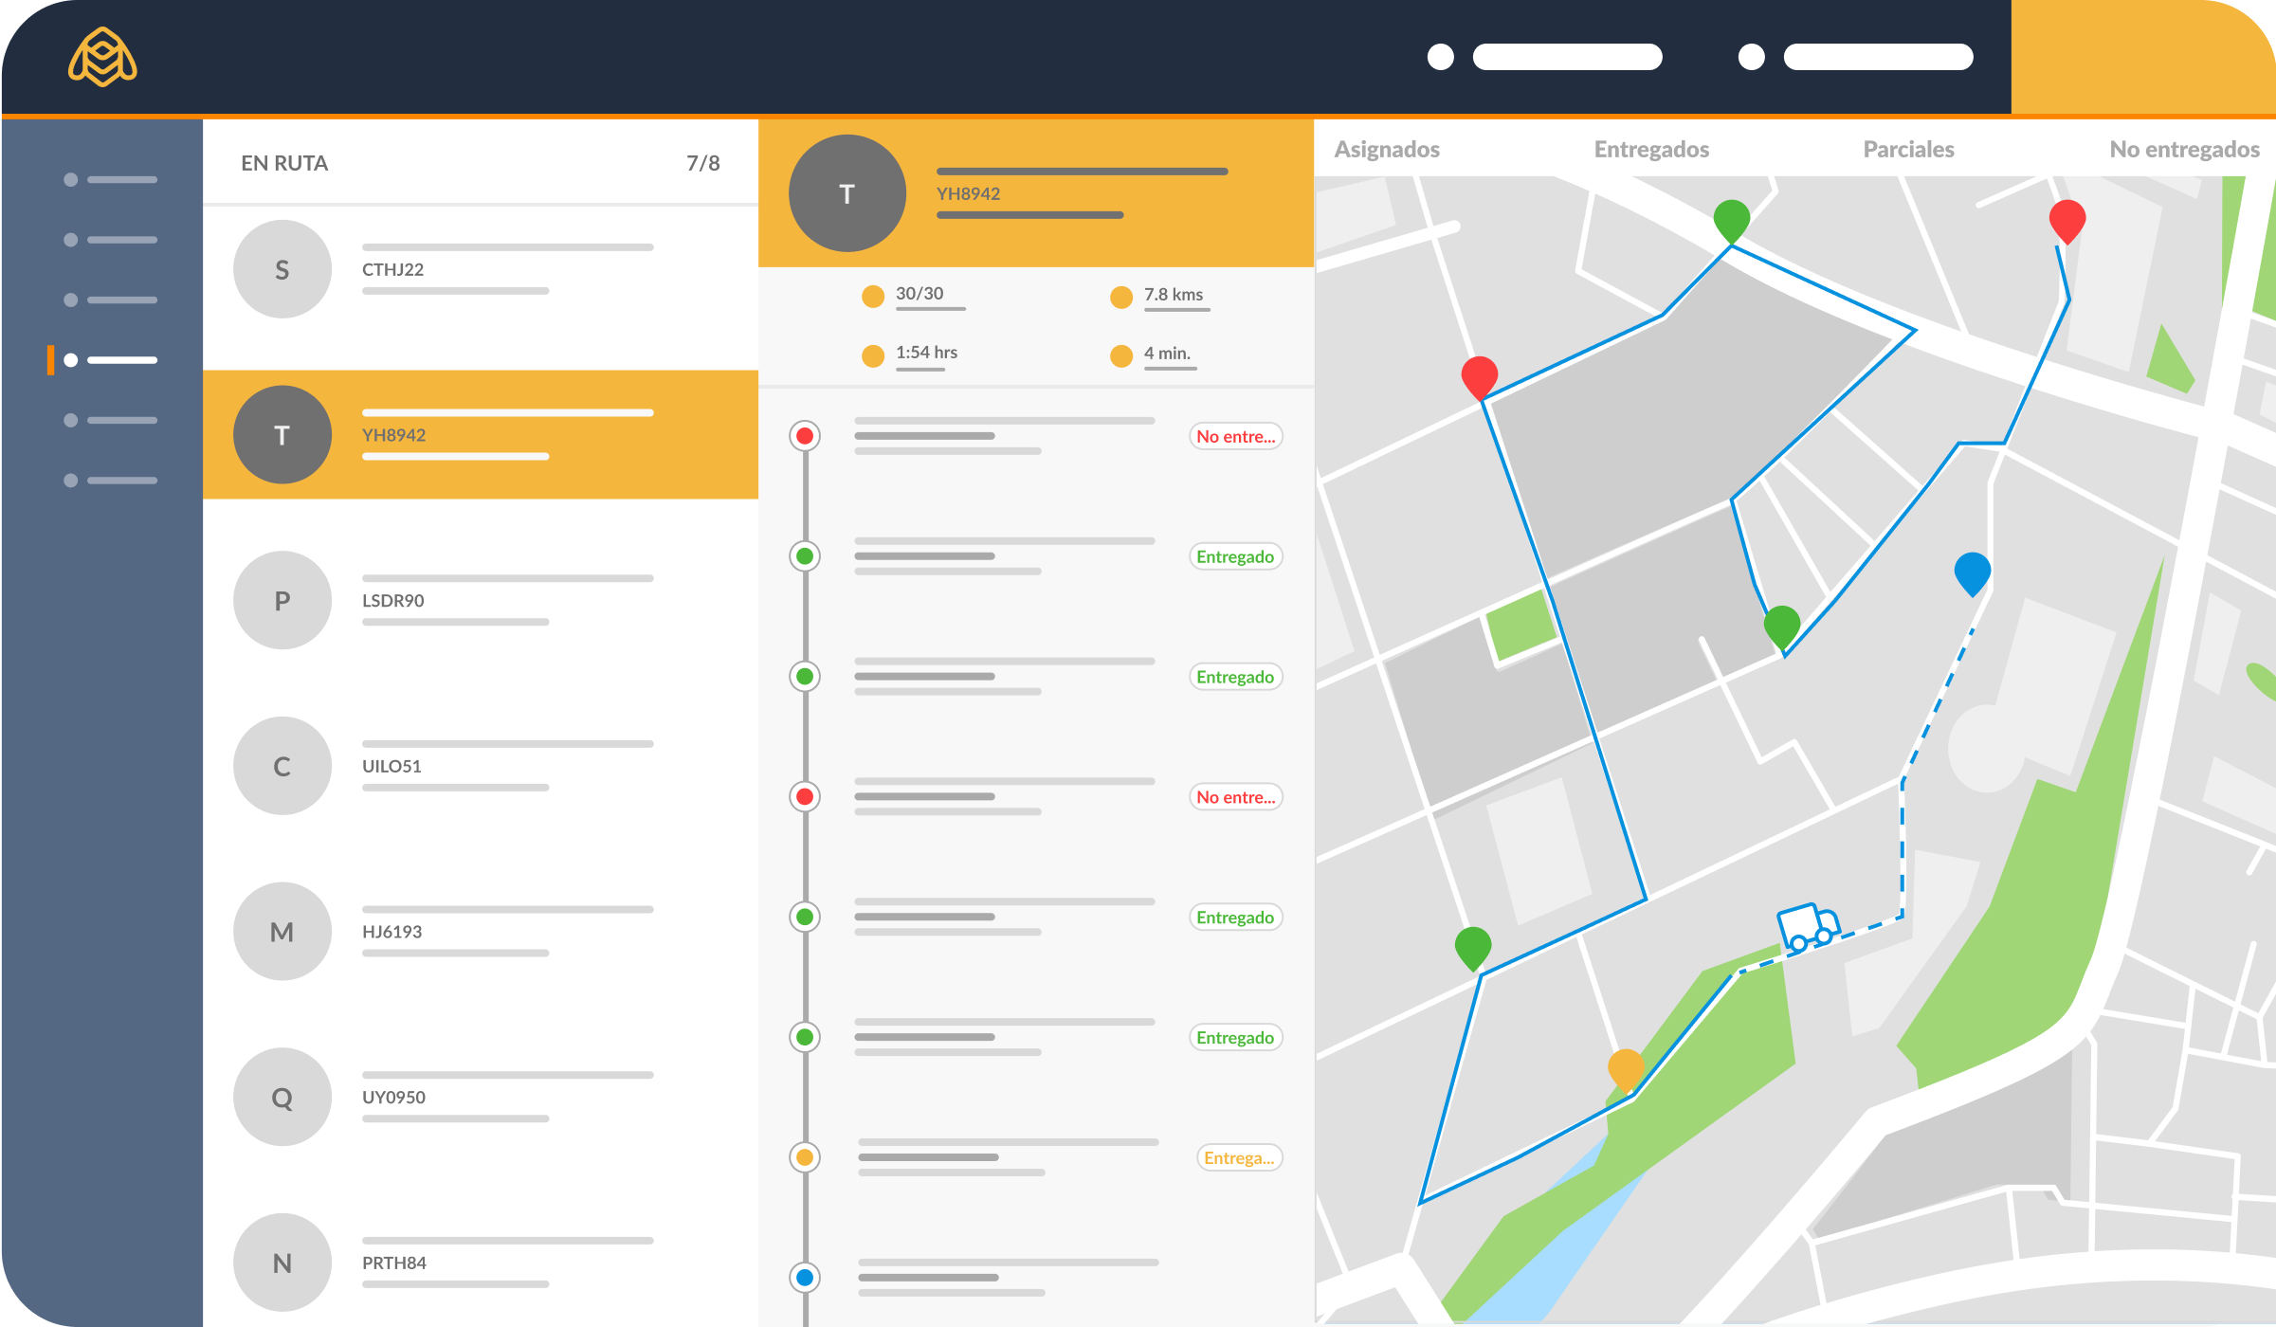Click the 7/8 route counter
Screen dimensions: 2276x1327
(x=703, y=163)
